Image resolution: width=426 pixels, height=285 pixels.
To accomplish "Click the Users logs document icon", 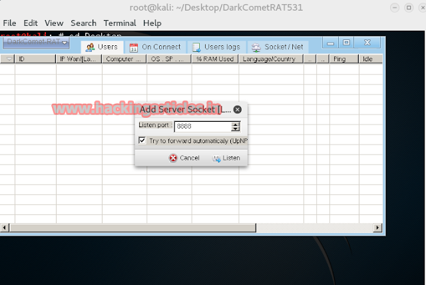I will pyautogui.click(x=196, y=47).
